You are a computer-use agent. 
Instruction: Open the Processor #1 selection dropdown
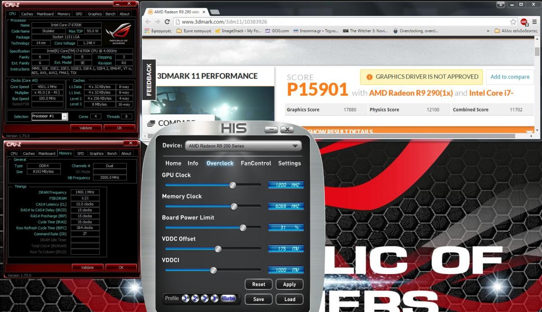pyautogui.click(x=65, y=116)
